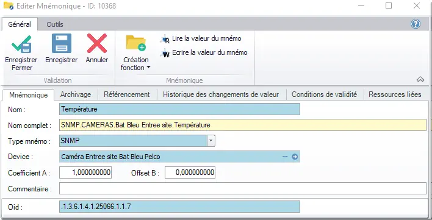Open the Archivage tab
The height and width of the screenshot is (220, 432).
tap(76, 94)
